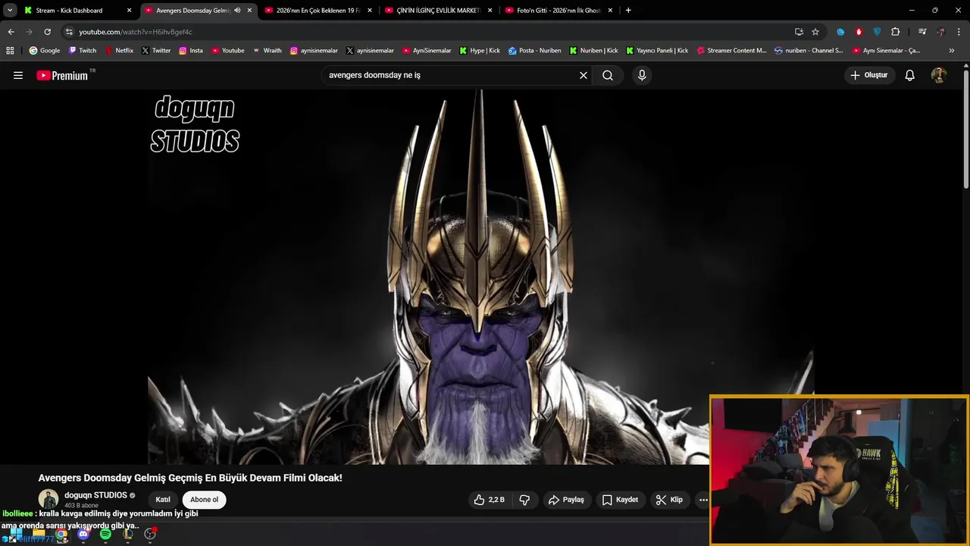Open the YouTube account avatar menu
Viewport: 970px width, 546px height.
pos(939,75)
